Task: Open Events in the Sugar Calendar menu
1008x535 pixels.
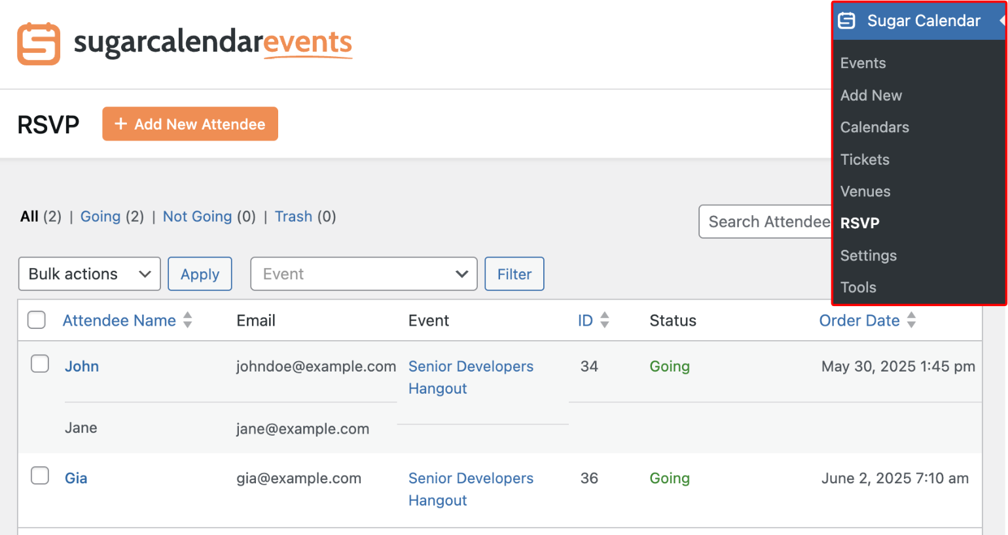Action: pyautogui.click(x=863, y=63)
